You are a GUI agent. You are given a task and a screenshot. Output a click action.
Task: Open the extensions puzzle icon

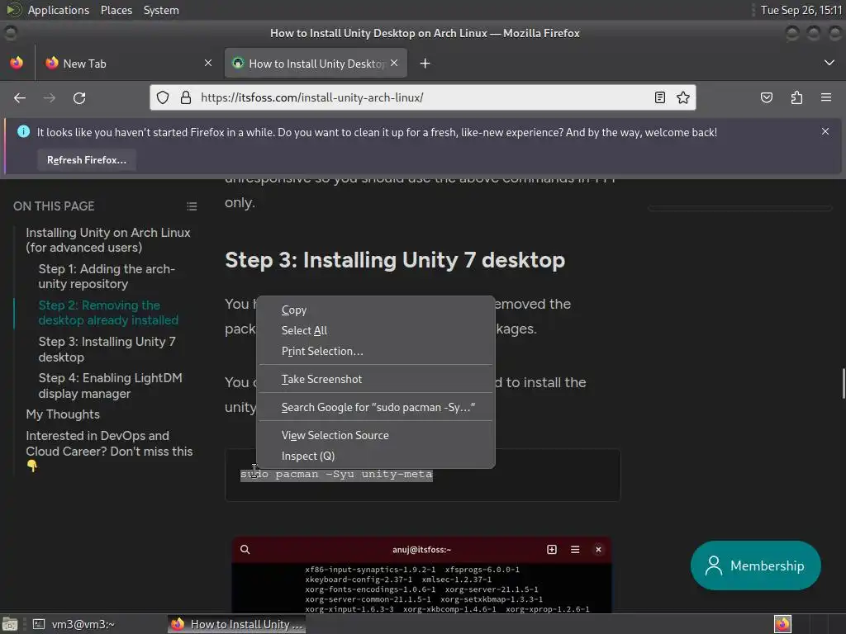(x=796, y=97)
